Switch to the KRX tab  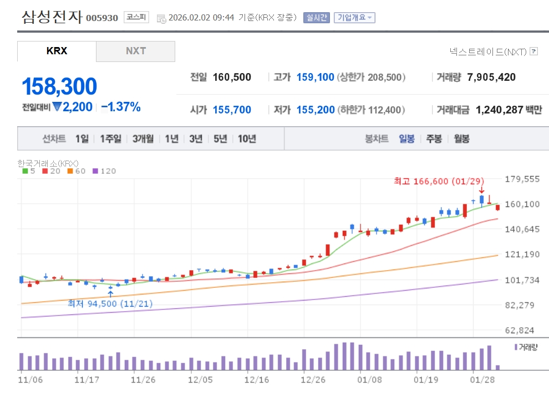click(x=57, y=51)
